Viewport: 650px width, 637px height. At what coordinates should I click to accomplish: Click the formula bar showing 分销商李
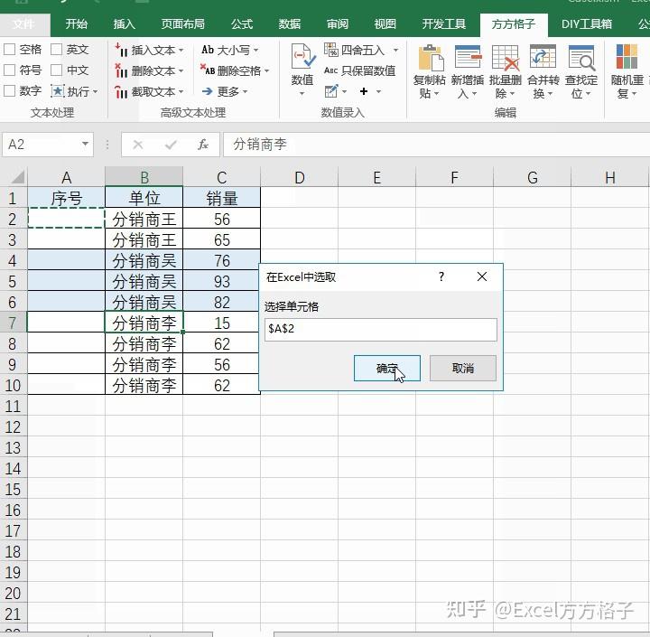point(436,145)
